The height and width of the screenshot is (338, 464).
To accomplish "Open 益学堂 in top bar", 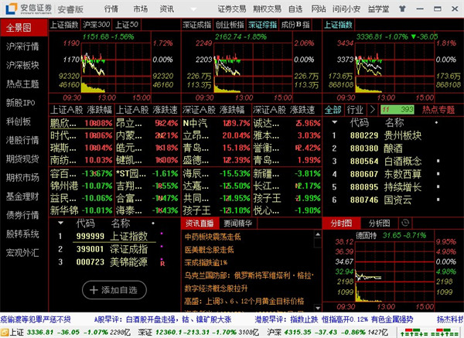I will tap(378, 9).
